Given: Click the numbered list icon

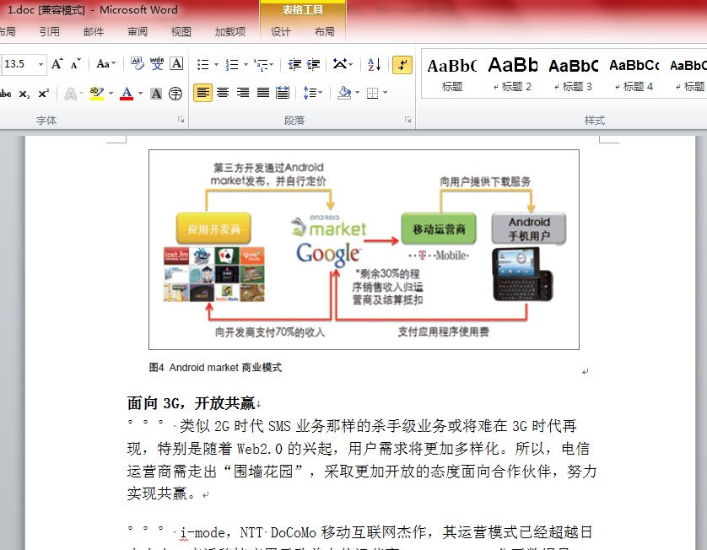Looking at the screenshot, I should pos(232,65).
